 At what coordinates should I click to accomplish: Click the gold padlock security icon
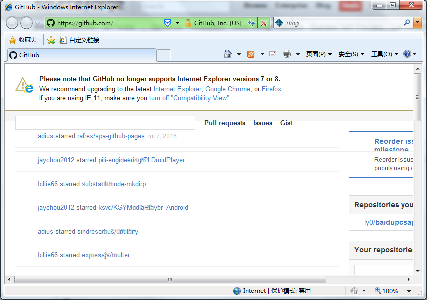(x=188, y=23)
